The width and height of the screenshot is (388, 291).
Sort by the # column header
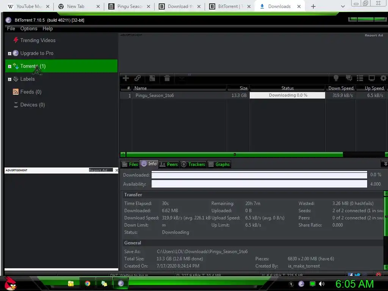[126, 88]
